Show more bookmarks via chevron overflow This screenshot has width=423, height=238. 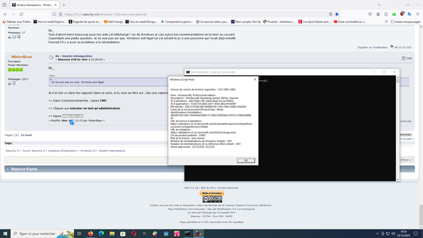coord(386,22)
